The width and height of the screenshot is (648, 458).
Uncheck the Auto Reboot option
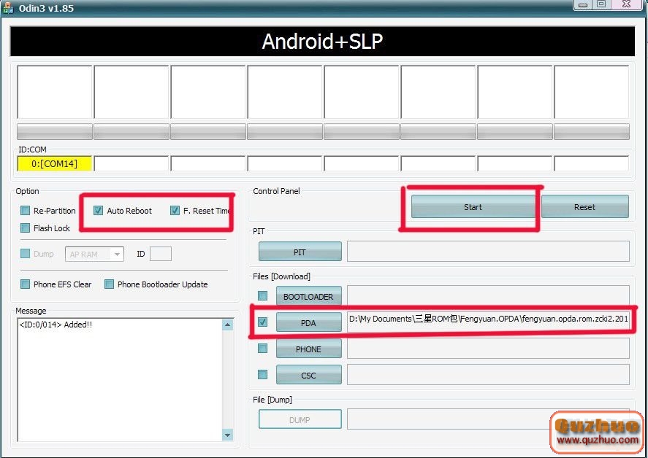pos(98,211)
